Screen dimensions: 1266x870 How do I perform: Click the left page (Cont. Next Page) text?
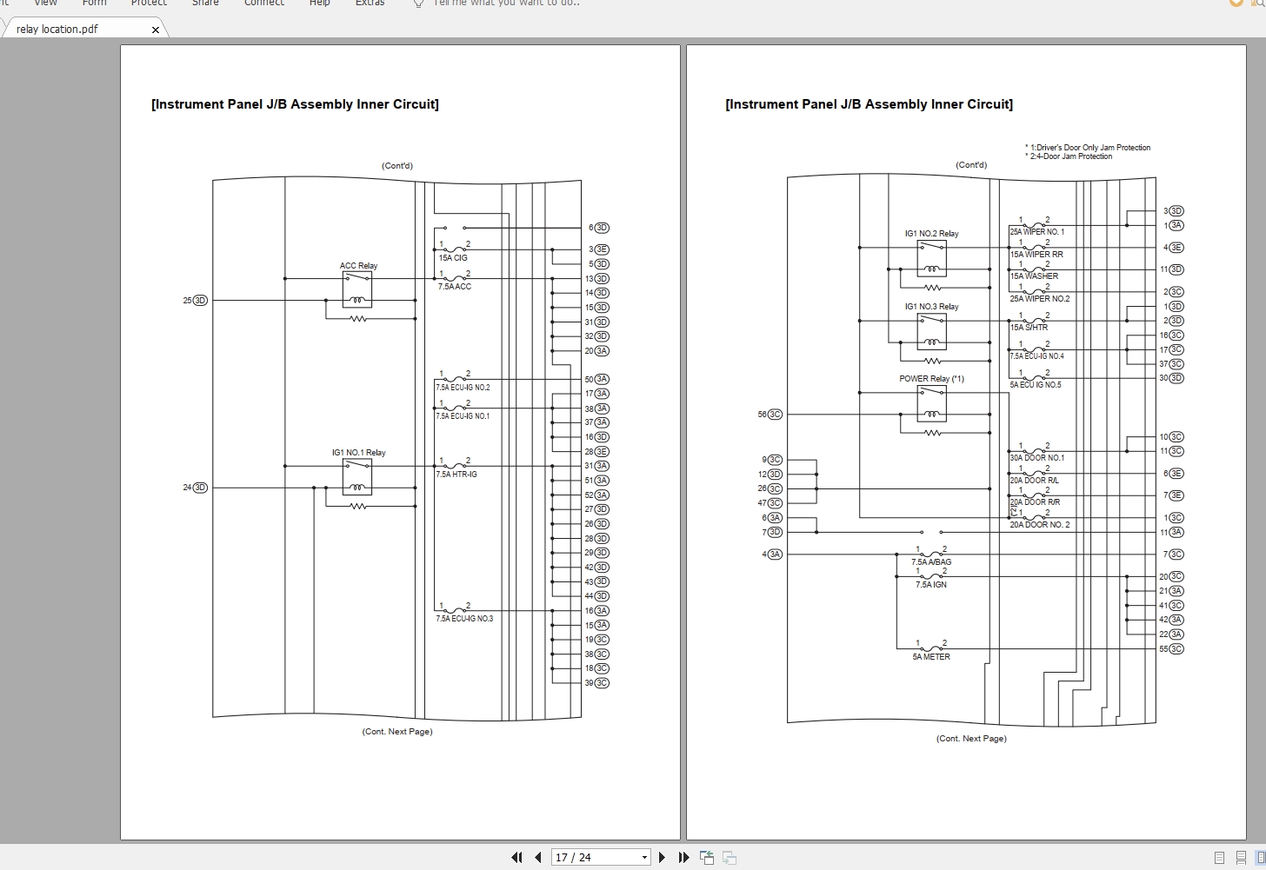pos(397,732)
